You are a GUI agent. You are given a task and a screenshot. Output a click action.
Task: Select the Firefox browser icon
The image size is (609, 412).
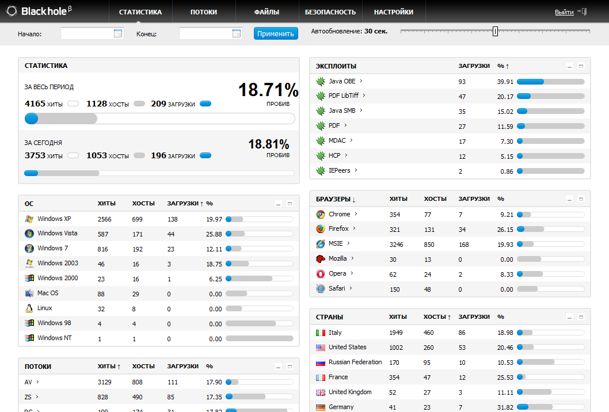[321, 229]
